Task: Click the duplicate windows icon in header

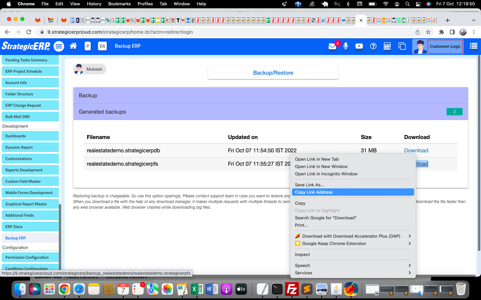Action: pyautogui.click(x=402, y=46)
